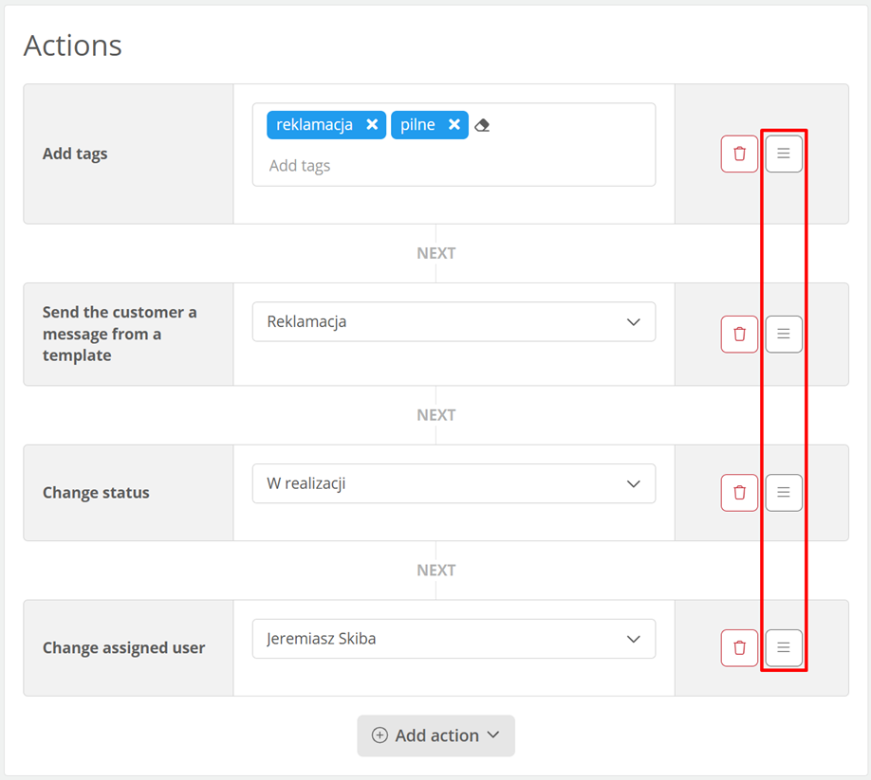Delete the Send the customer a message action
Image resolution: width=871 pixels, height=780 pixels.
tap(739, 334)
